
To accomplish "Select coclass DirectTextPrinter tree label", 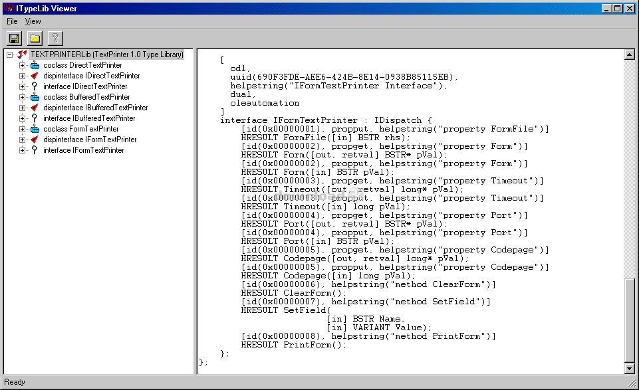I will pos(82,65).
